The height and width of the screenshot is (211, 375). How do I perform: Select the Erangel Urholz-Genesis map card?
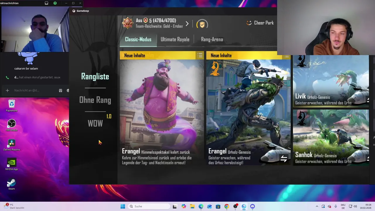(248, 108)
